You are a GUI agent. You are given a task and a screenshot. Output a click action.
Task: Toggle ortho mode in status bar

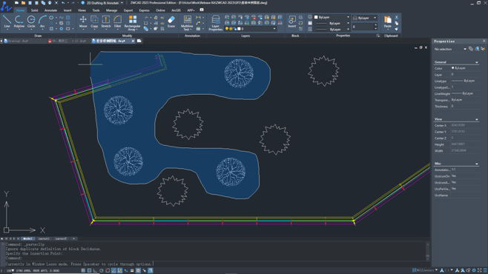coord(95,270)
